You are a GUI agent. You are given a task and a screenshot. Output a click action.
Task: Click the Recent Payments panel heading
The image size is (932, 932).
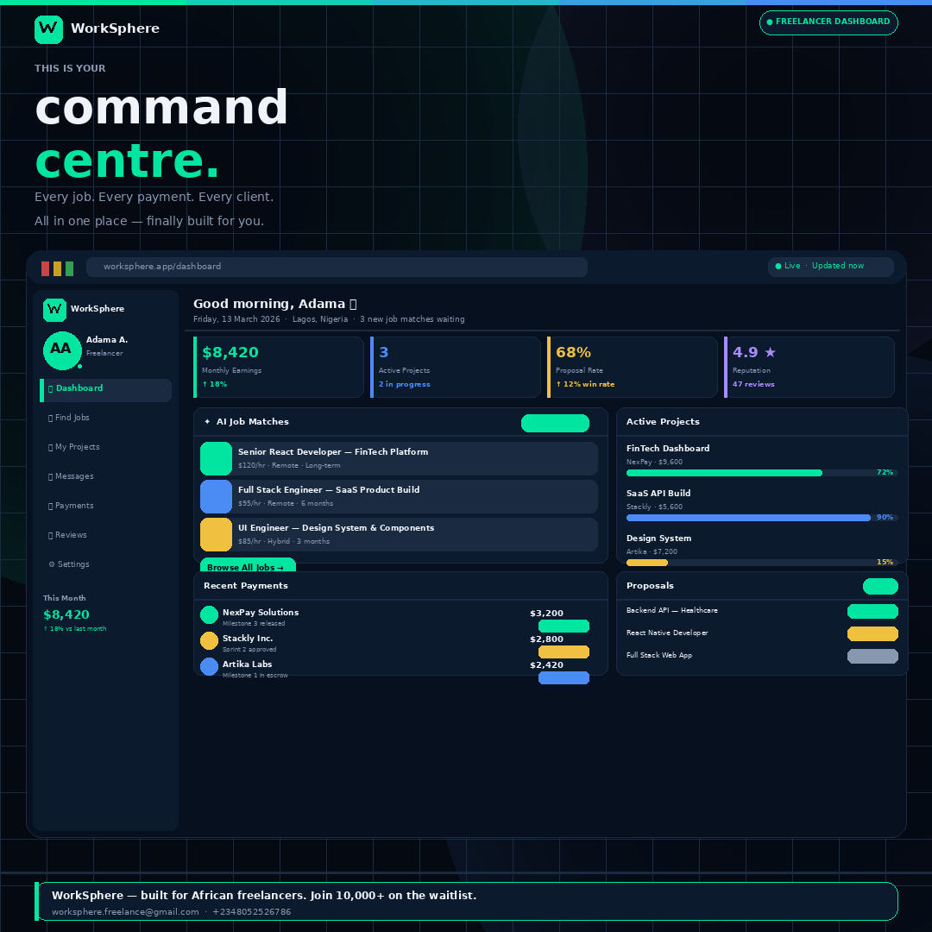tap(246, 586)
